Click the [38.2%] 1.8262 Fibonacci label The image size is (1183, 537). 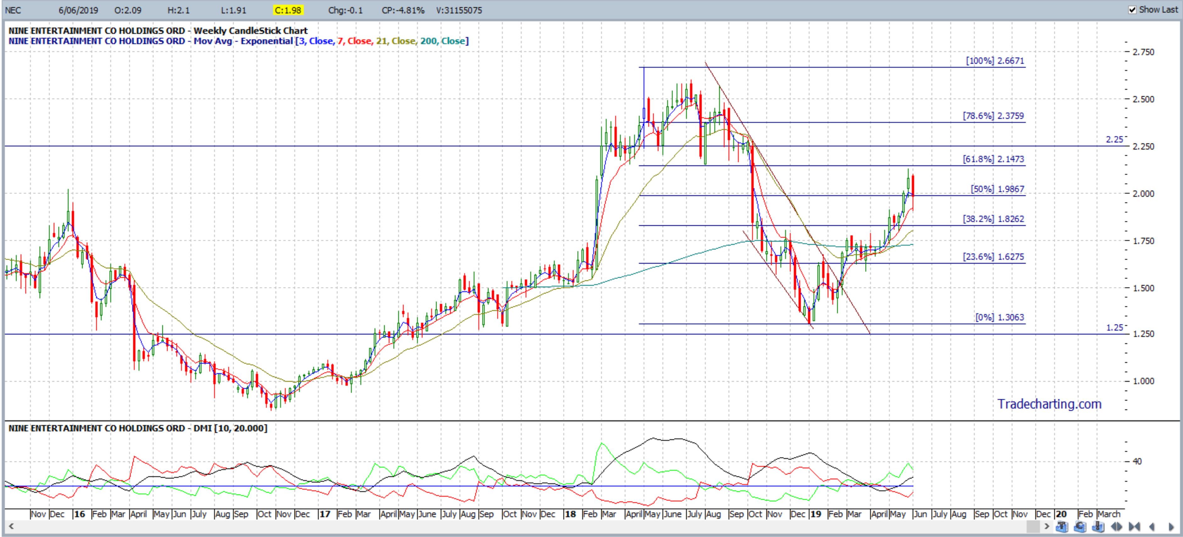[993, 219]
